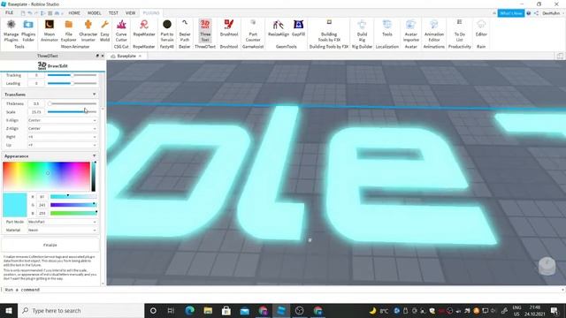Switch to the MODEL ribbon tab
Image resolution: width=566 pixels, height=318 pixels.
pos(95,13)
